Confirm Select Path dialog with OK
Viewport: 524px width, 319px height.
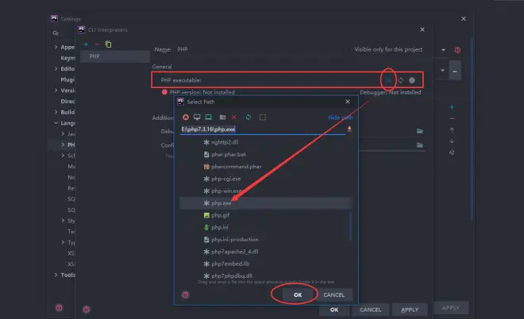tap(295, 294)
